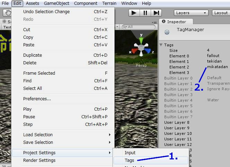Select Tags in Project Settings submenu
Viewport: 230px width, 167px height.
(151, 160)
